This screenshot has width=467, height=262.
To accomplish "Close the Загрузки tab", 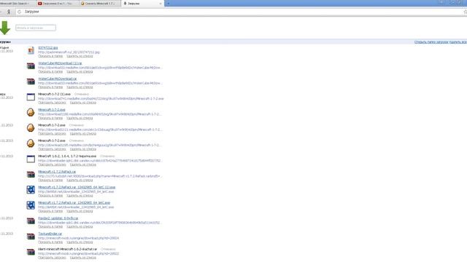I will point(161,4).
